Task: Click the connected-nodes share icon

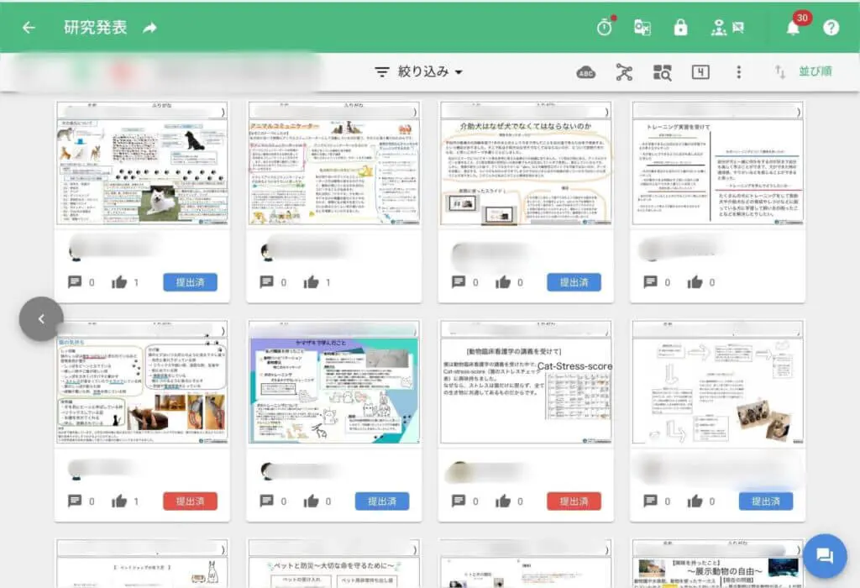Action: [x=624, y=72]
